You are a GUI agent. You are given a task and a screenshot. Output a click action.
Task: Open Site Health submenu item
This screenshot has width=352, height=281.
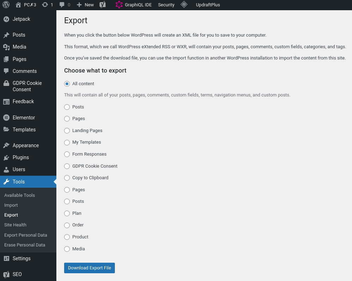15,225
